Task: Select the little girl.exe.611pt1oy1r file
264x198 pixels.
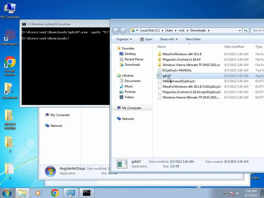Action: (179, 81)
